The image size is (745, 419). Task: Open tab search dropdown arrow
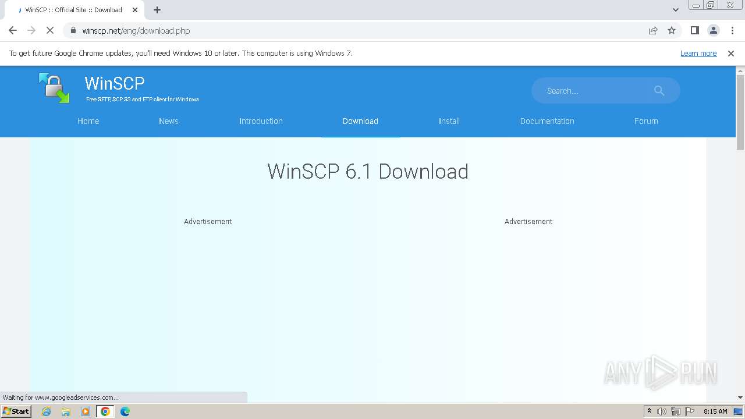coord(676,10)
